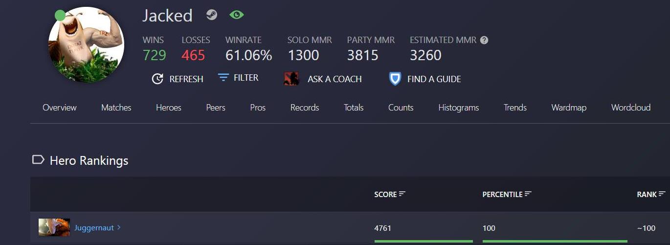
Task: Switch to the Matches tab
Action: point(116,108)
